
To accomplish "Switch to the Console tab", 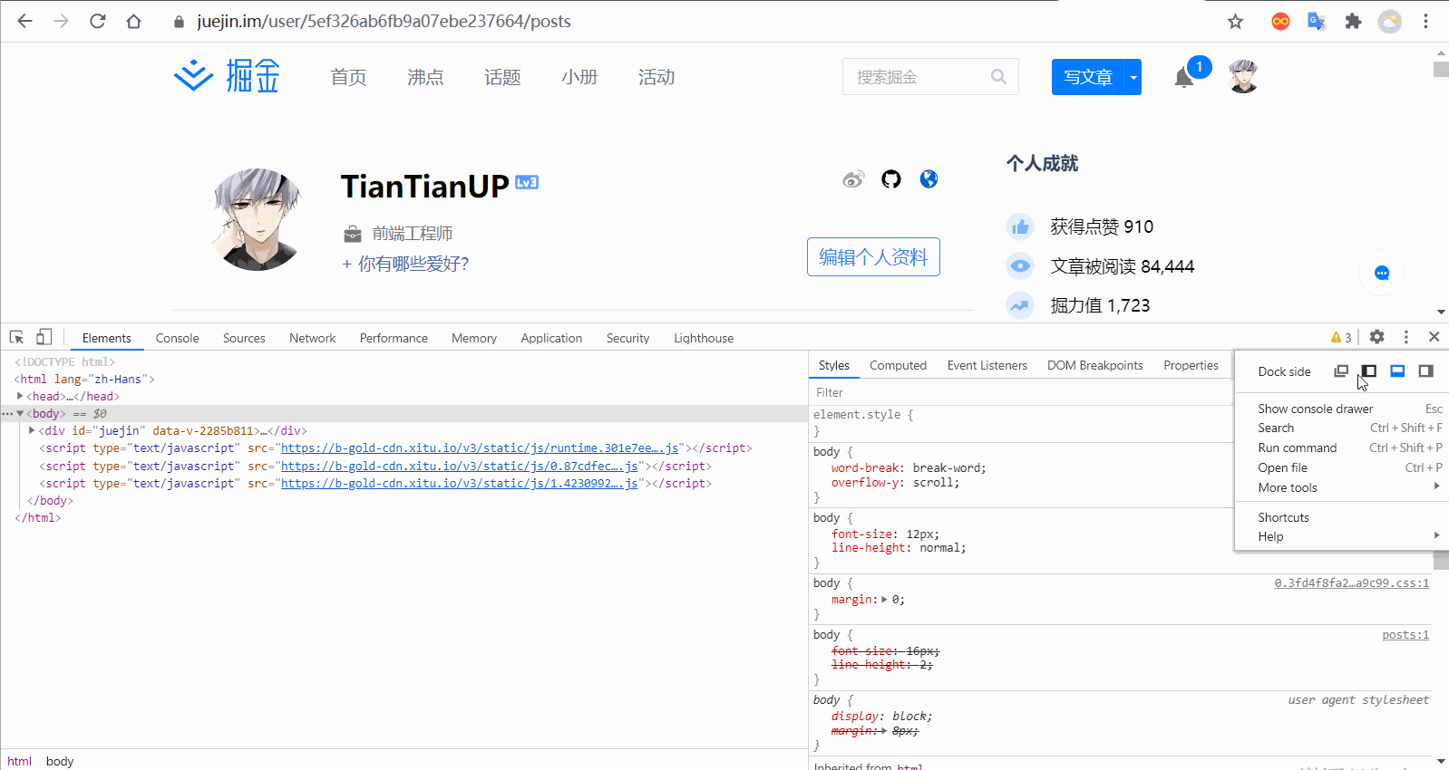I will pos(177,338).
